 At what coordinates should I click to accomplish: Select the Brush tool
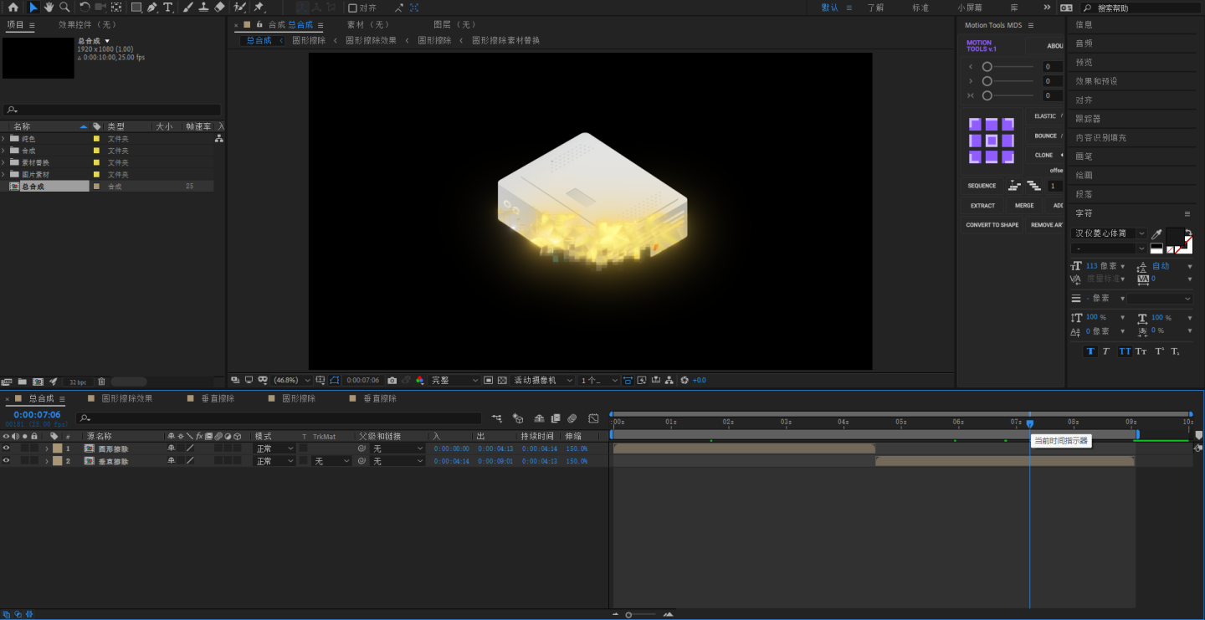[x=187, y=7]
